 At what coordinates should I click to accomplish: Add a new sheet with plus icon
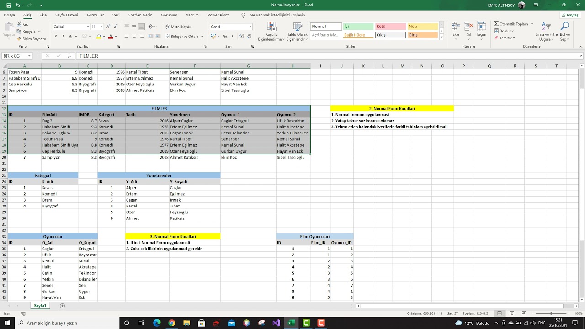coord(63,306)
